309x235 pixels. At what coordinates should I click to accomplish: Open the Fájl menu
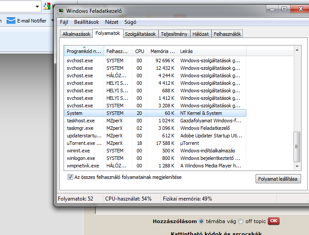(64, 22)
